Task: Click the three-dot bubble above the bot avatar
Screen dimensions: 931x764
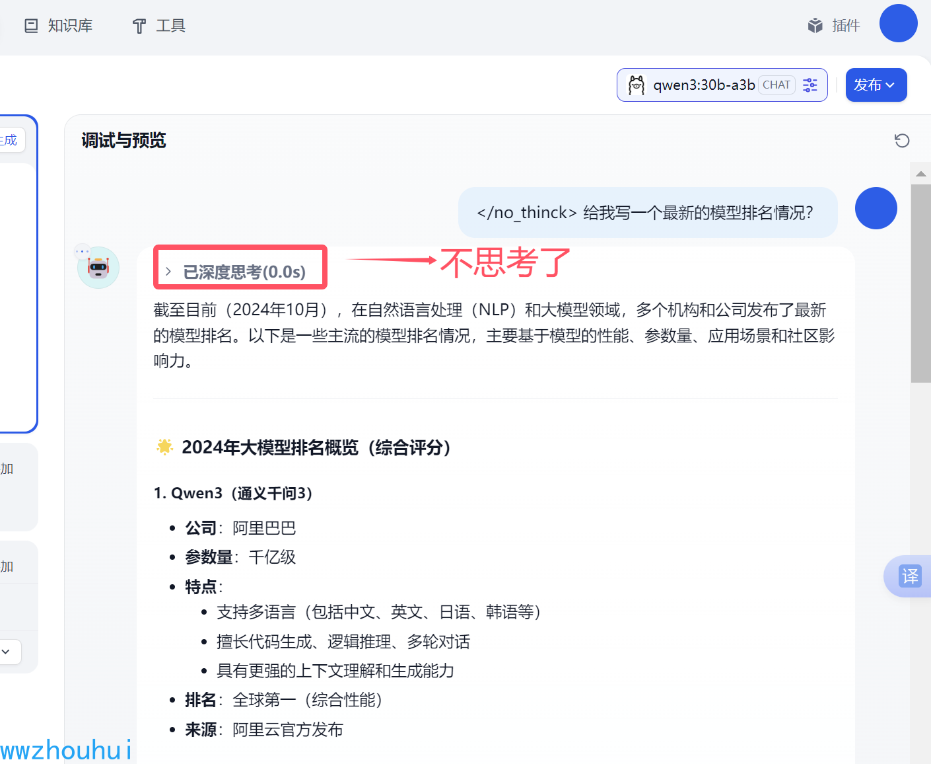Action: tap(83, 251)
